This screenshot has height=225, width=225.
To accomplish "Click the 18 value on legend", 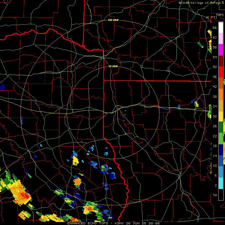I will click(x=215, y=146).
